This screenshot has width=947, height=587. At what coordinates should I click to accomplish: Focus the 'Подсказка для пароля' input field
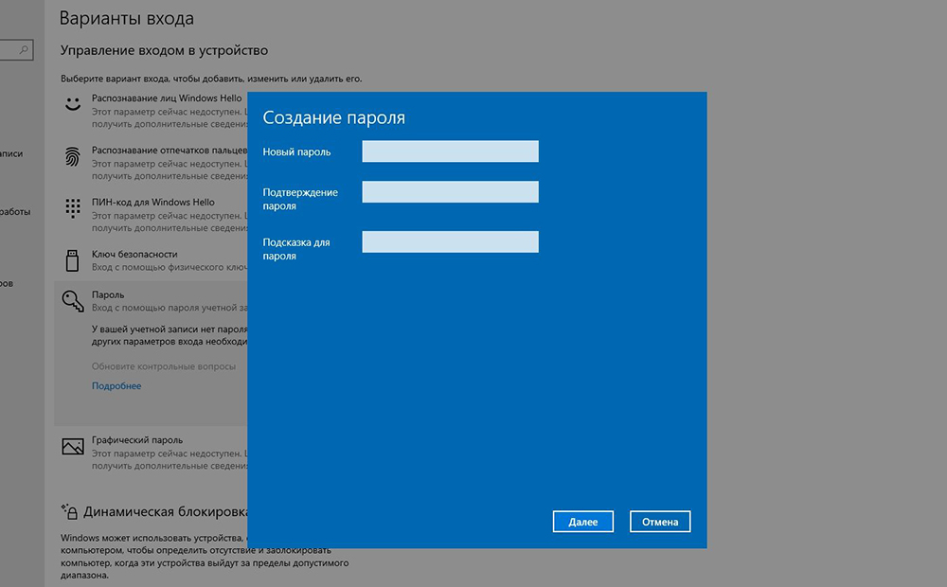pyautogui.click(x=450, y=242)
